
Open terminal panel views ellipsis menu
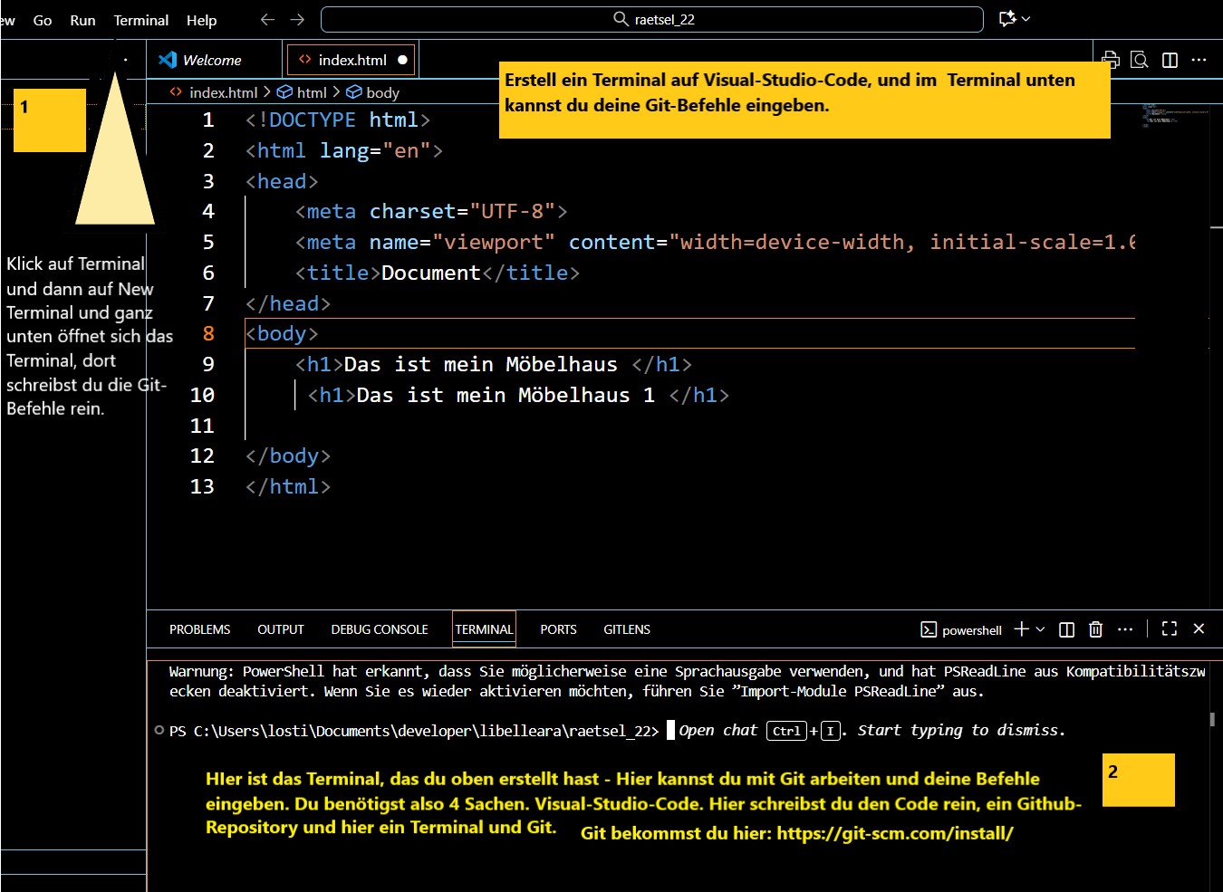[x=1125, y=629]
